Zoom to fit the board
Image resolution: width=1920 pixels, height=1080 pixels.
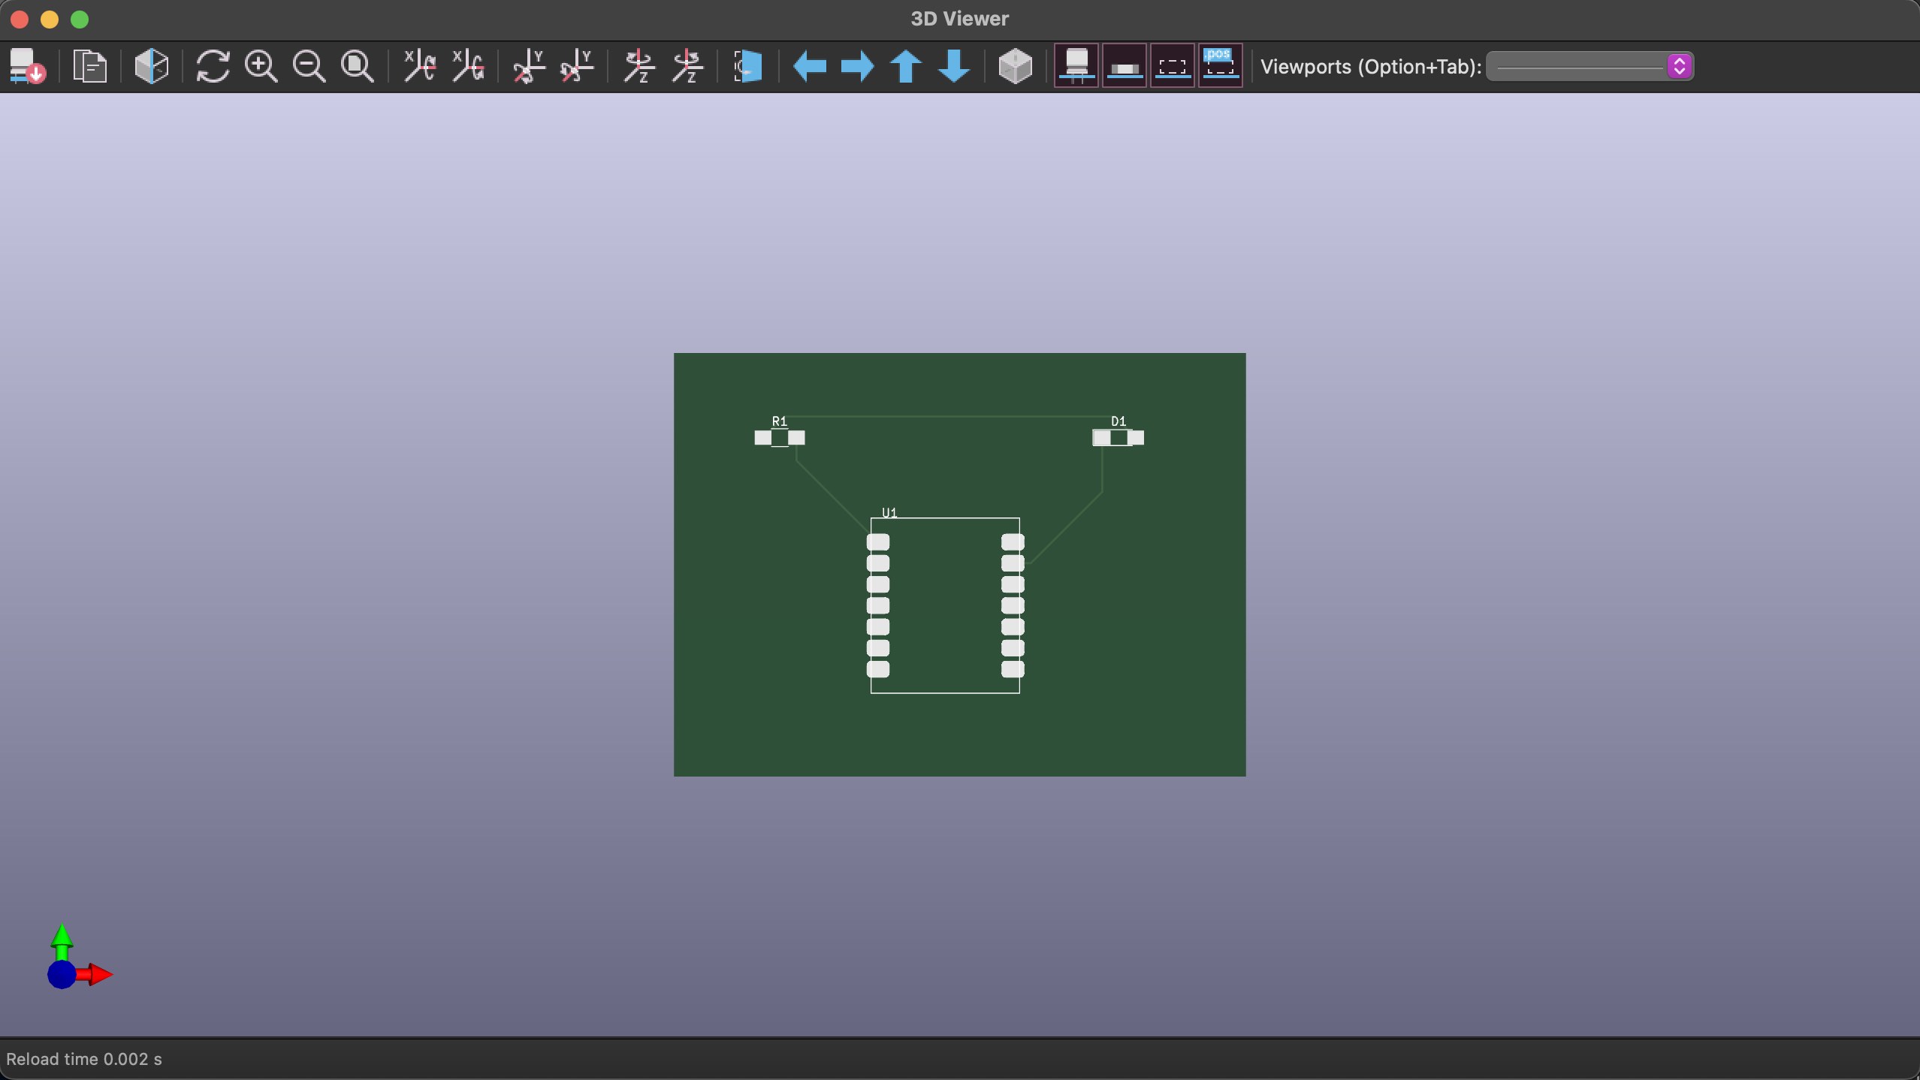357,66
